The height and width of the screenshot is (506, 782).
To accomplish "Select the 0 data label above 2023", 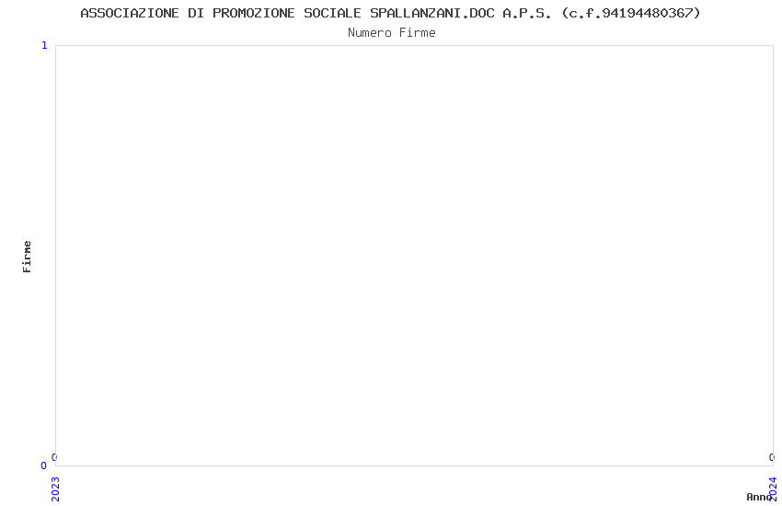I will click(54, 457).
